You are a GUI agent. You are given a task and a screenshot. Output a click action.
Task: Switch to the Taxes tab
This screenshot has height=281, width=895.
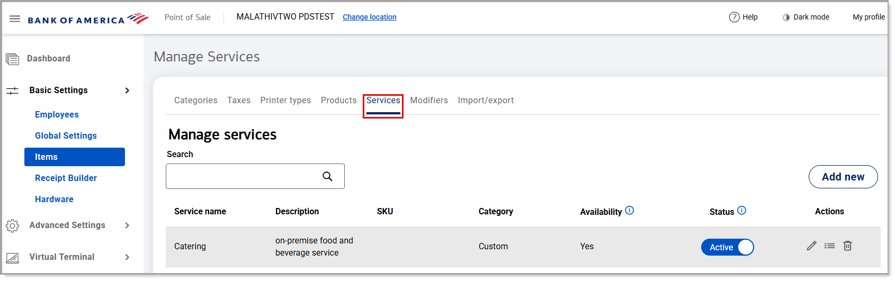[239, 100]
